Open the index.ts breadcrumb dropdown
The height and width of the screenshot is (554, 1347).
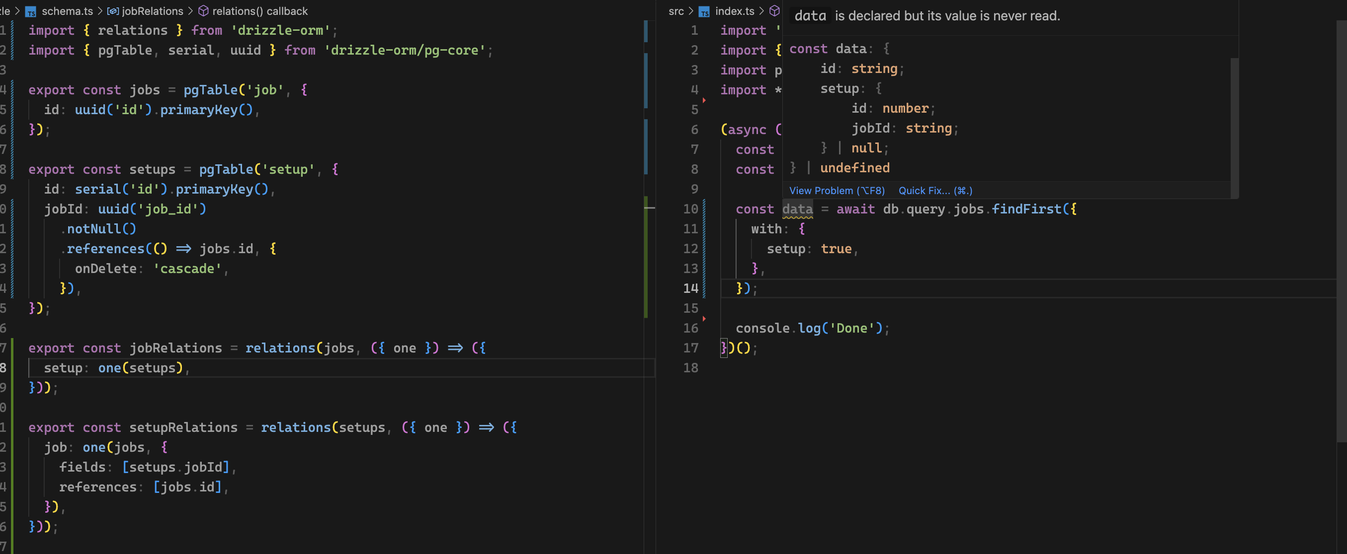pyautogui.click(x=734, y=11)
